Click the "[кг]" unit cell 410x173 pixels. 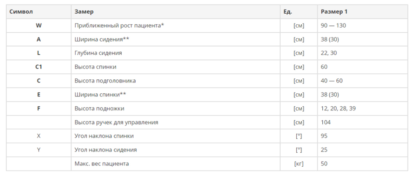point(298,164)
